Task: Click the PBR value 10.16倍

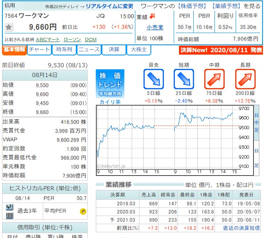Action: click(204, 27)
